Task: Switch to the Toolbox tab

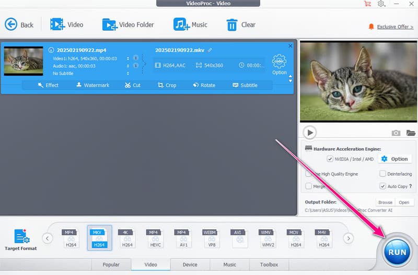Action: pyautogui.click(x=269, y=265)
